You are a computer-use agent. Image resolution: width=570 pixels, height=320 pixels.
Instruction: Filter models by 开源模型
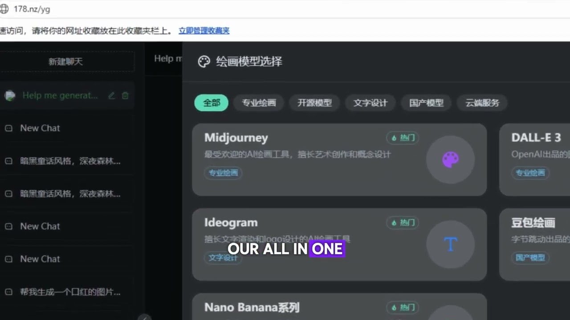(315, 103)
